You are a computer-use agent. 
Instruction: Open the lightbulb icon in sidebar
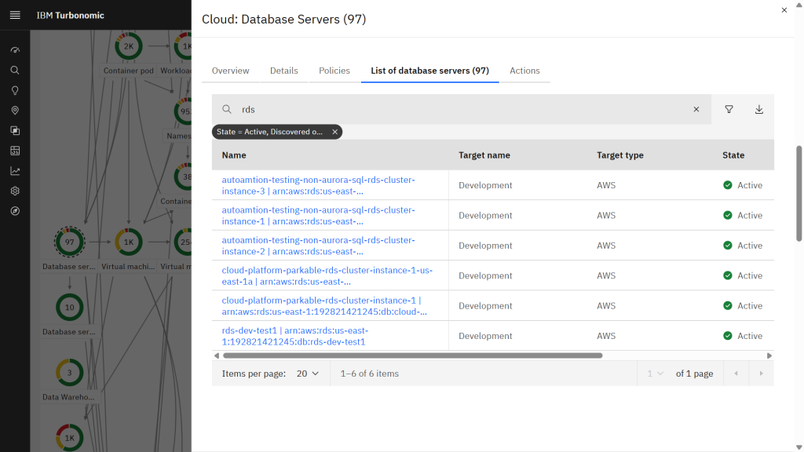point(15,90)
